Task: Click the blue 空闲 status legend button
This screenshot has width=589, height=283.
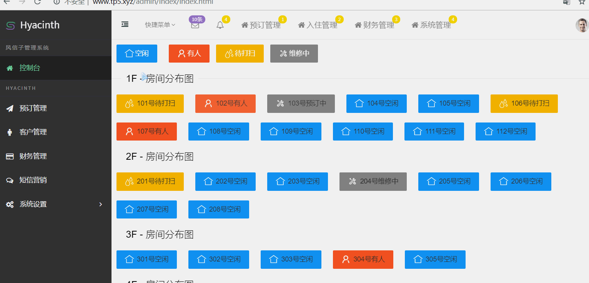Action: tap(137, 53)
